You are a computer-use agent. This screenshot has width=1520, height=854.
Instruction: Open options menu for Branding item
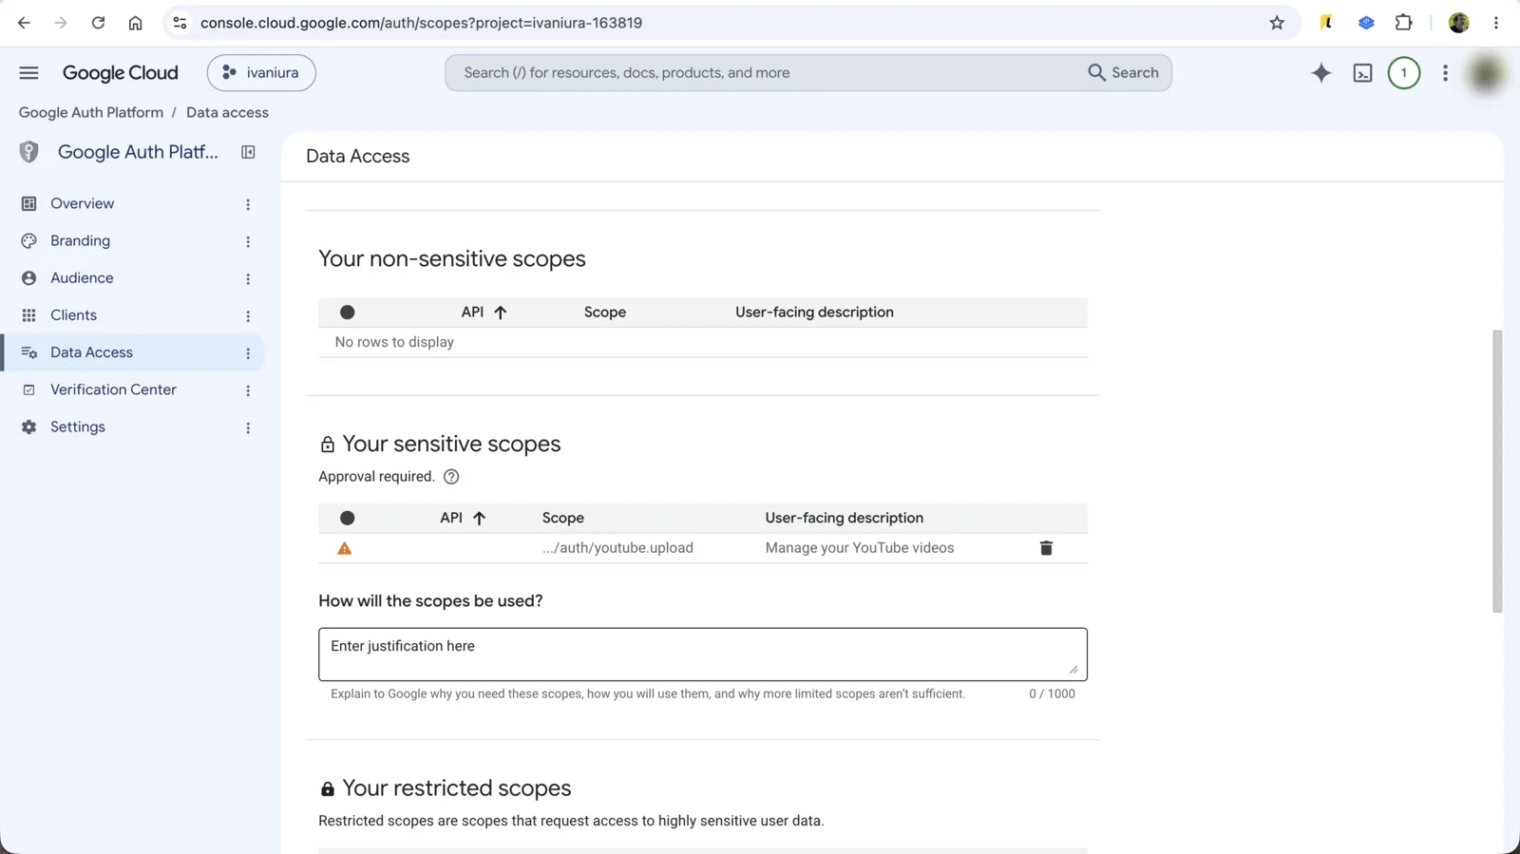coord(248,241)
